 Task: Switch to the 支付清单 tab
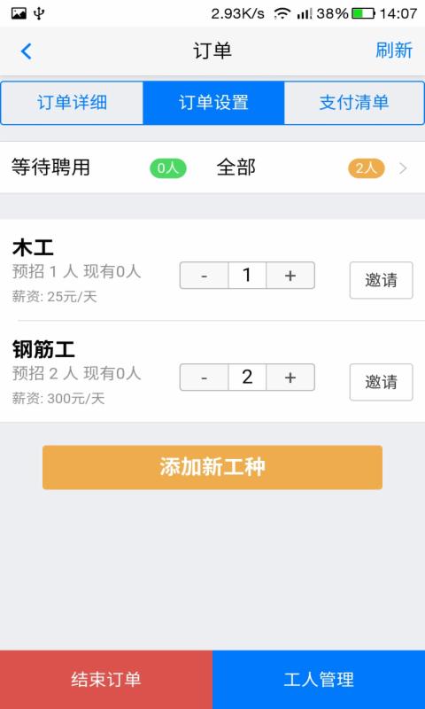pos(354,103)
